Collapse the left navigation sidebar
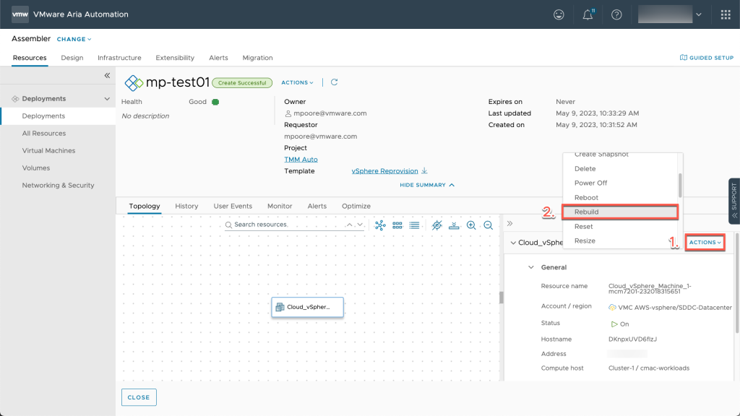The image size is (740, 416). 107,75
